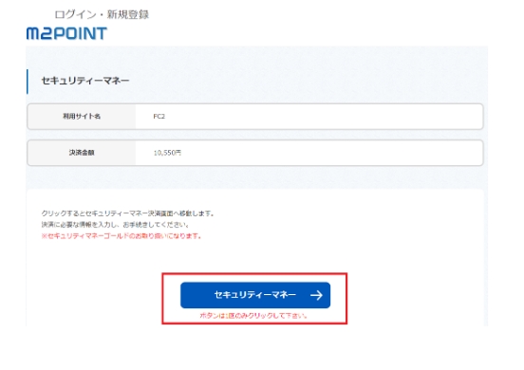Click the blue セキュリティーマネー payment button
Screen dimensions: 524x370
tap(255, 295)
